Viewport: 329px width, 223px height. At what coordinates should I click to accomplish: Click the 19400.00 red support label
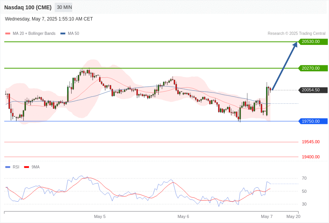click(x=311, y=157)
